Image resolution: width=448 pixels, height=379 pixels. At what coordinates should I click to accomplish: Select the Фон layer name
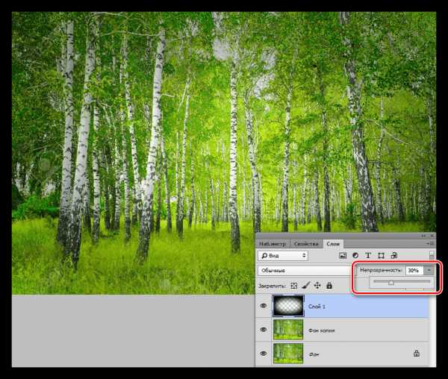click(314, 354)
